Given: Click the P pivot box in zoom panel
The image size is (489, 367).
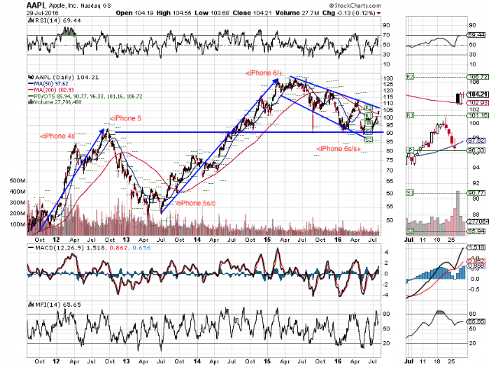Looking at the screenshot, I should [x=410, y=150].
